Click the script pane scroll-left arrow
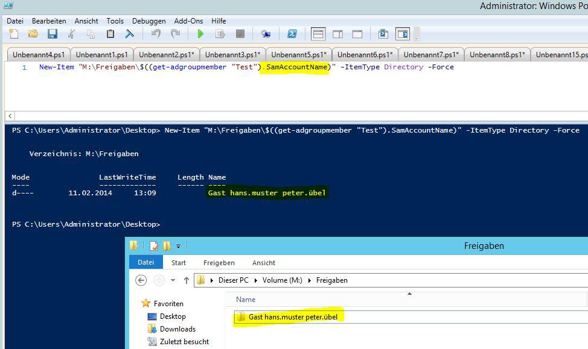The image size is (588, 349). pos(10,116)
